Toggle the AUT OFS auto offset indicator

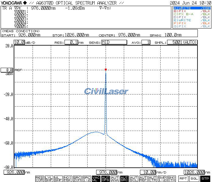click(x=105, y=179)
